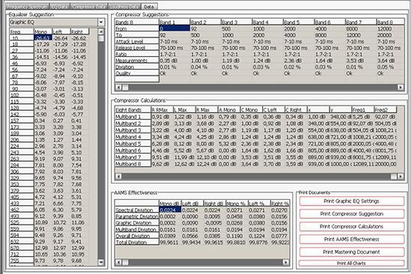Viewport: 412px width, 274px height.
Task: Select the 525 frequency row header
Action: (22, 222)
